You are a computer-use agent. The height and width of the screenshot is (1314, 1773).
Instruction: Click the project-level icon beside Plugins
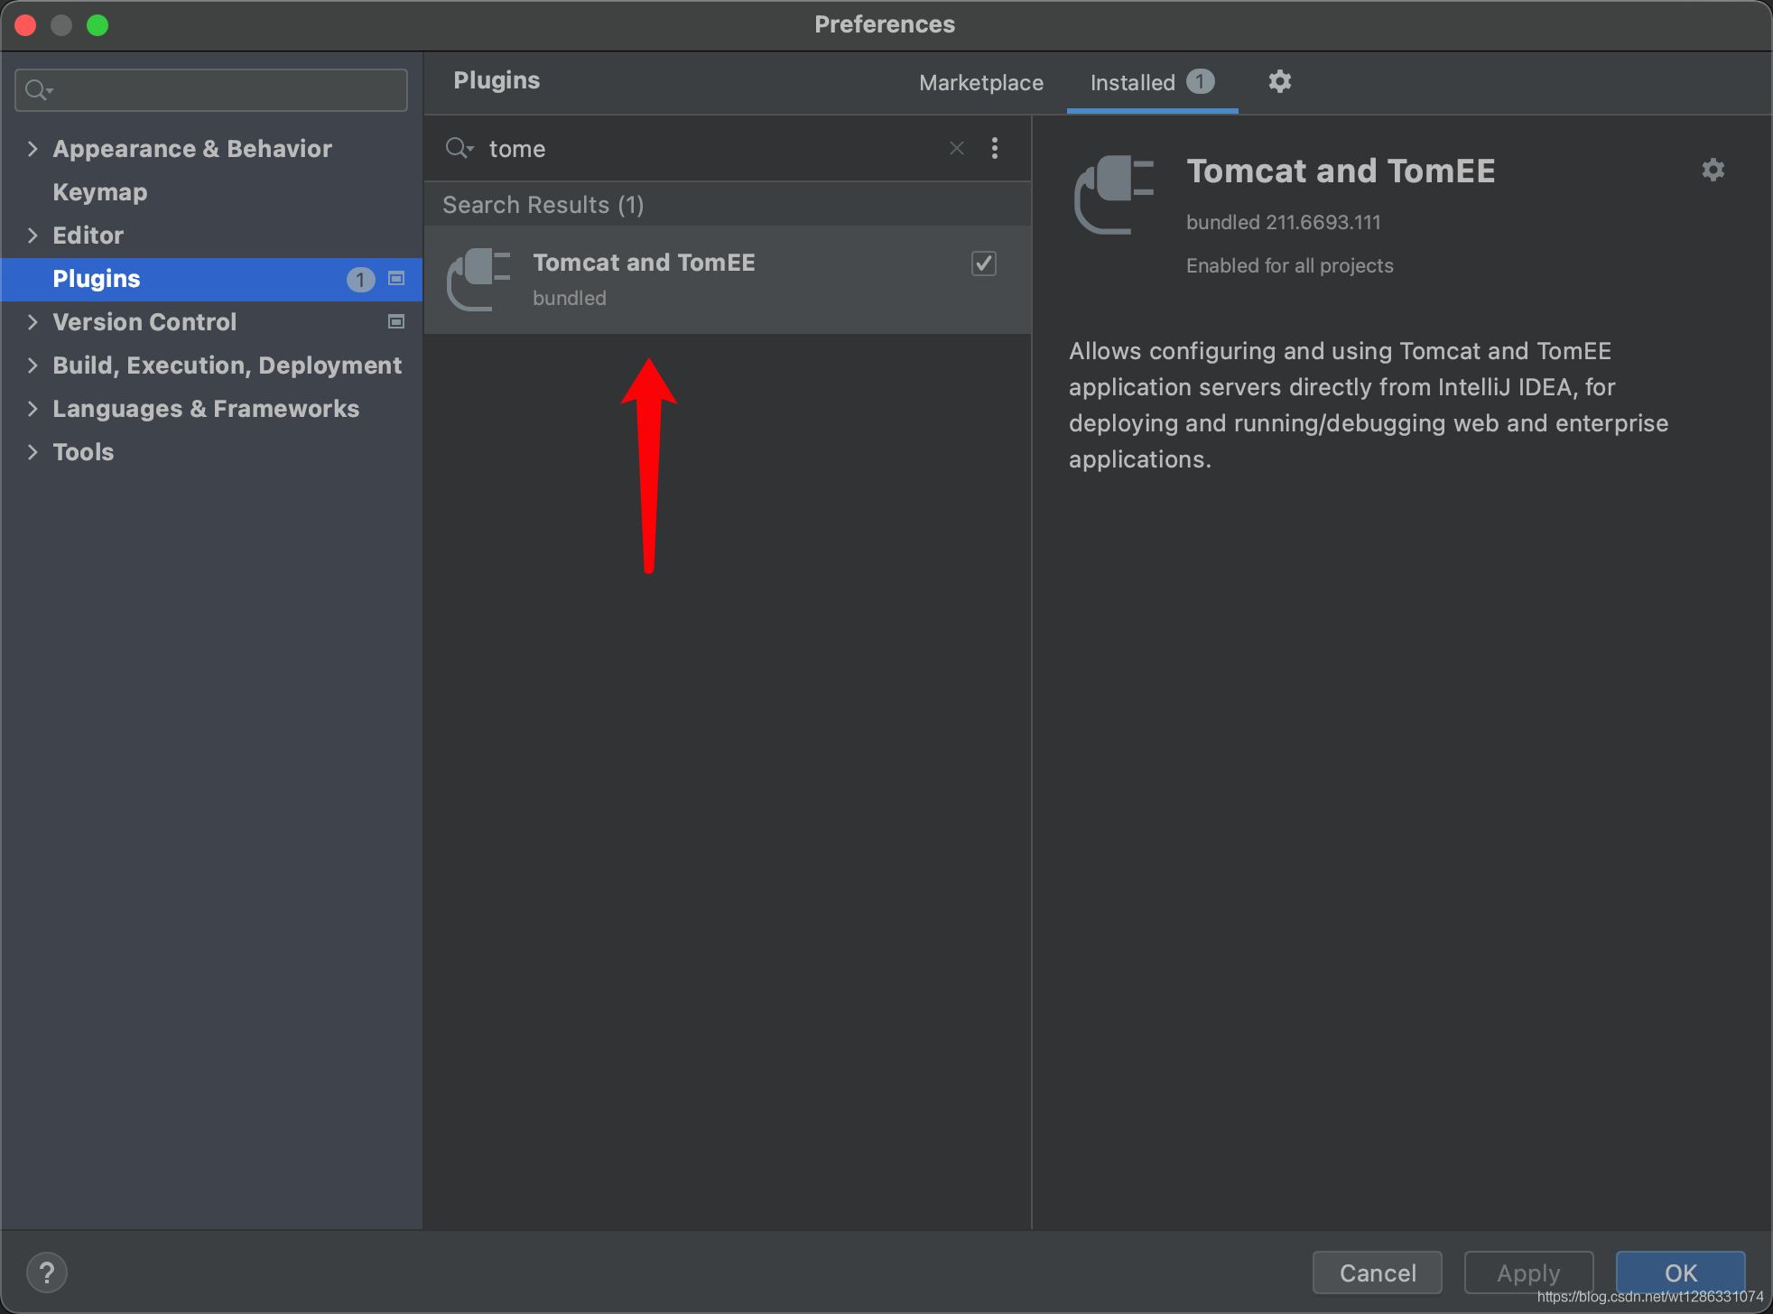(x=395, y=279)
